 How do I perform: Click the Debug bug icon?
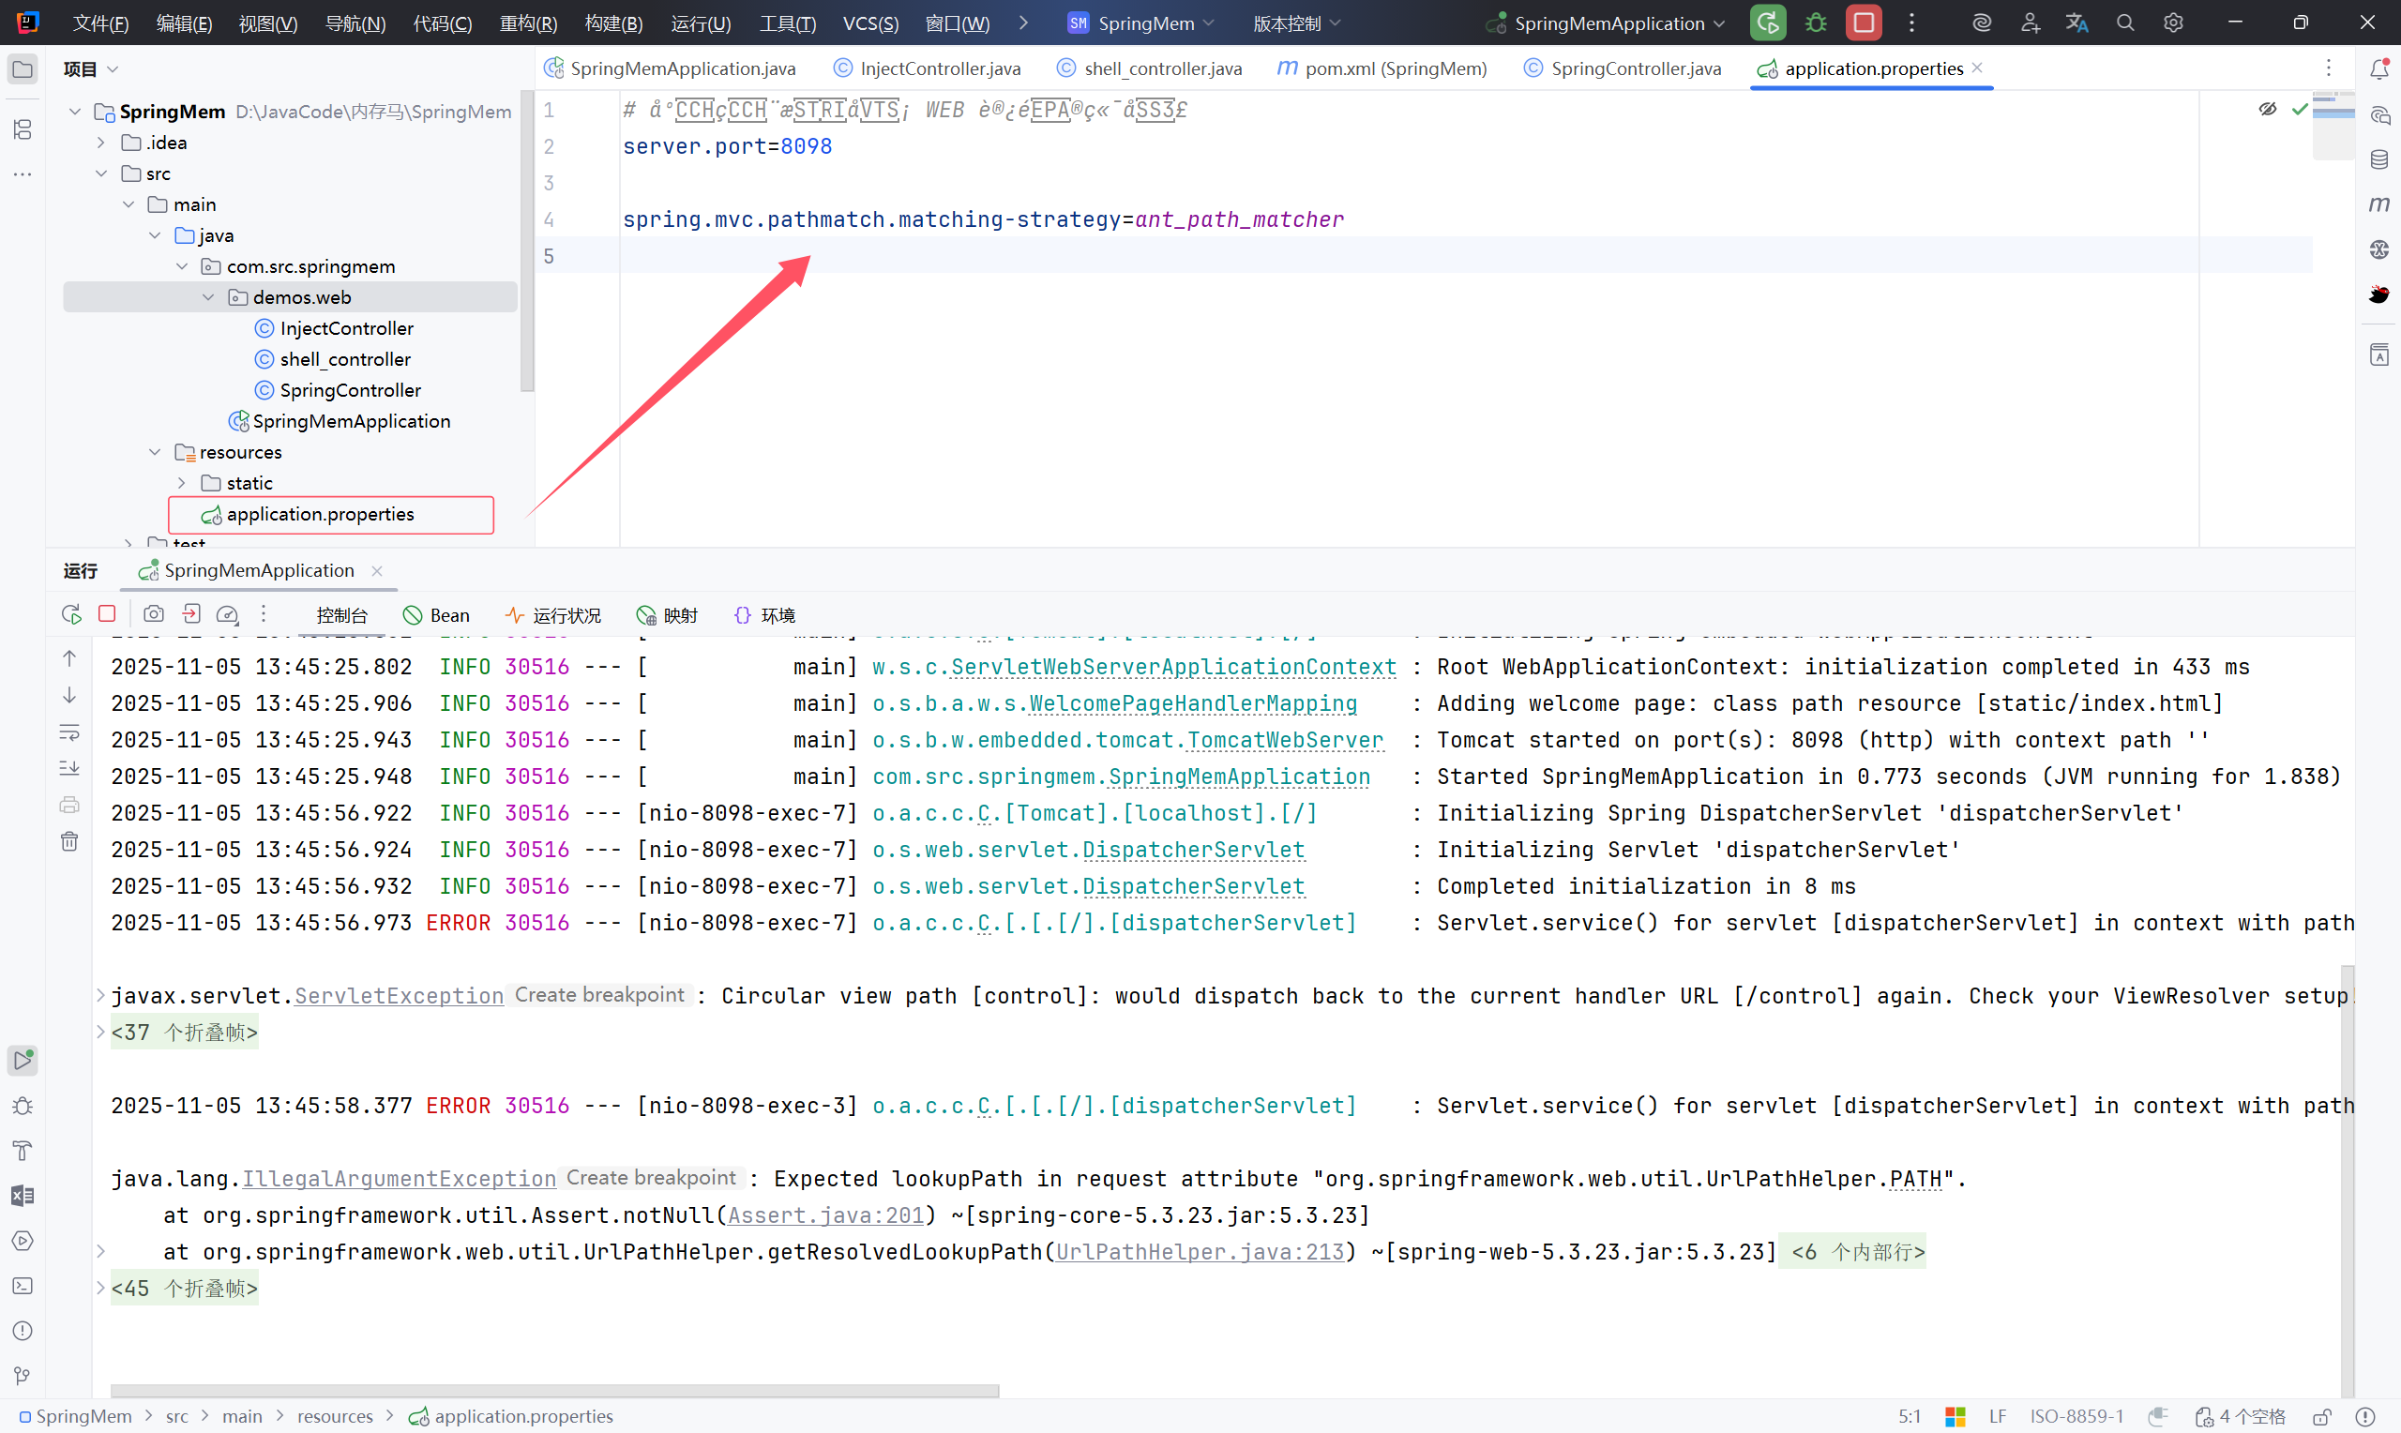pos(1816,23)
